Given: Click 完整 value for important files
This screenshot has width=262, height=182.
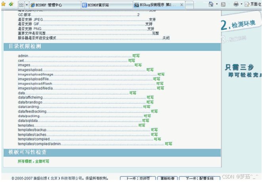Looking at the screenshot, I should (x=155, y=33).
